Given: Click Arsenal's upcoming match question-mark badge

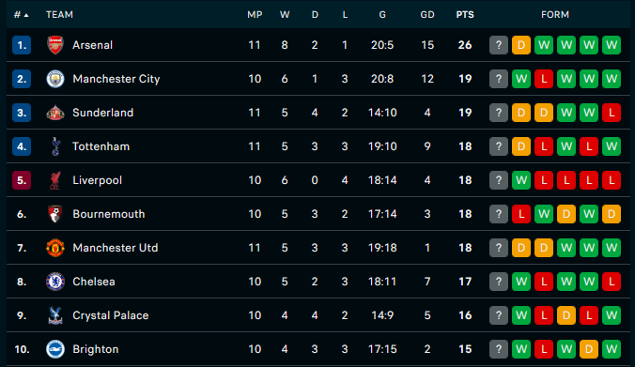Looking at the screenshot, I should click(x=499, y=45).
